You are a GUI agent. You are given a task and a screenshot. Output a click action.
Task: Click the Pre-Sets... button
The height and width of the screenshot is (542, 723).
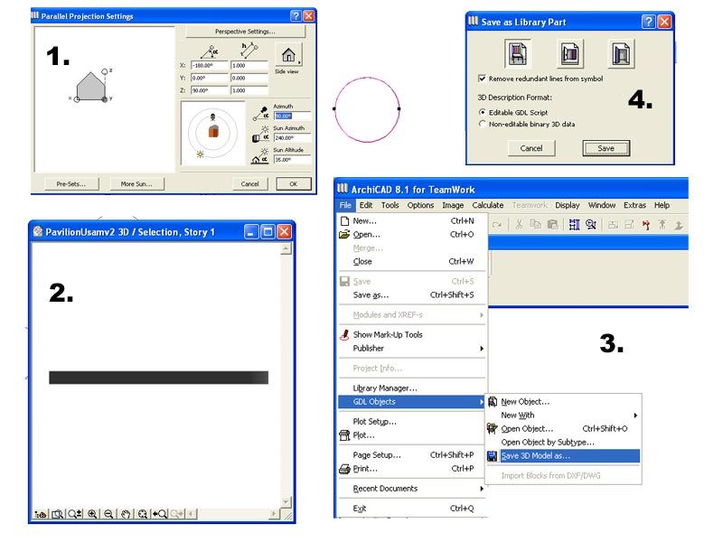coord(71,184)
